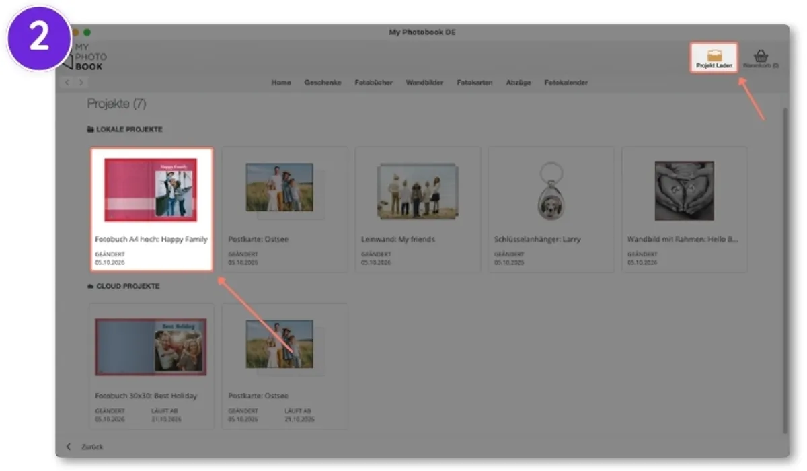
Task: Open cloud Postkarte Ostsee thumbnail
Action: (x=280, y=345)
